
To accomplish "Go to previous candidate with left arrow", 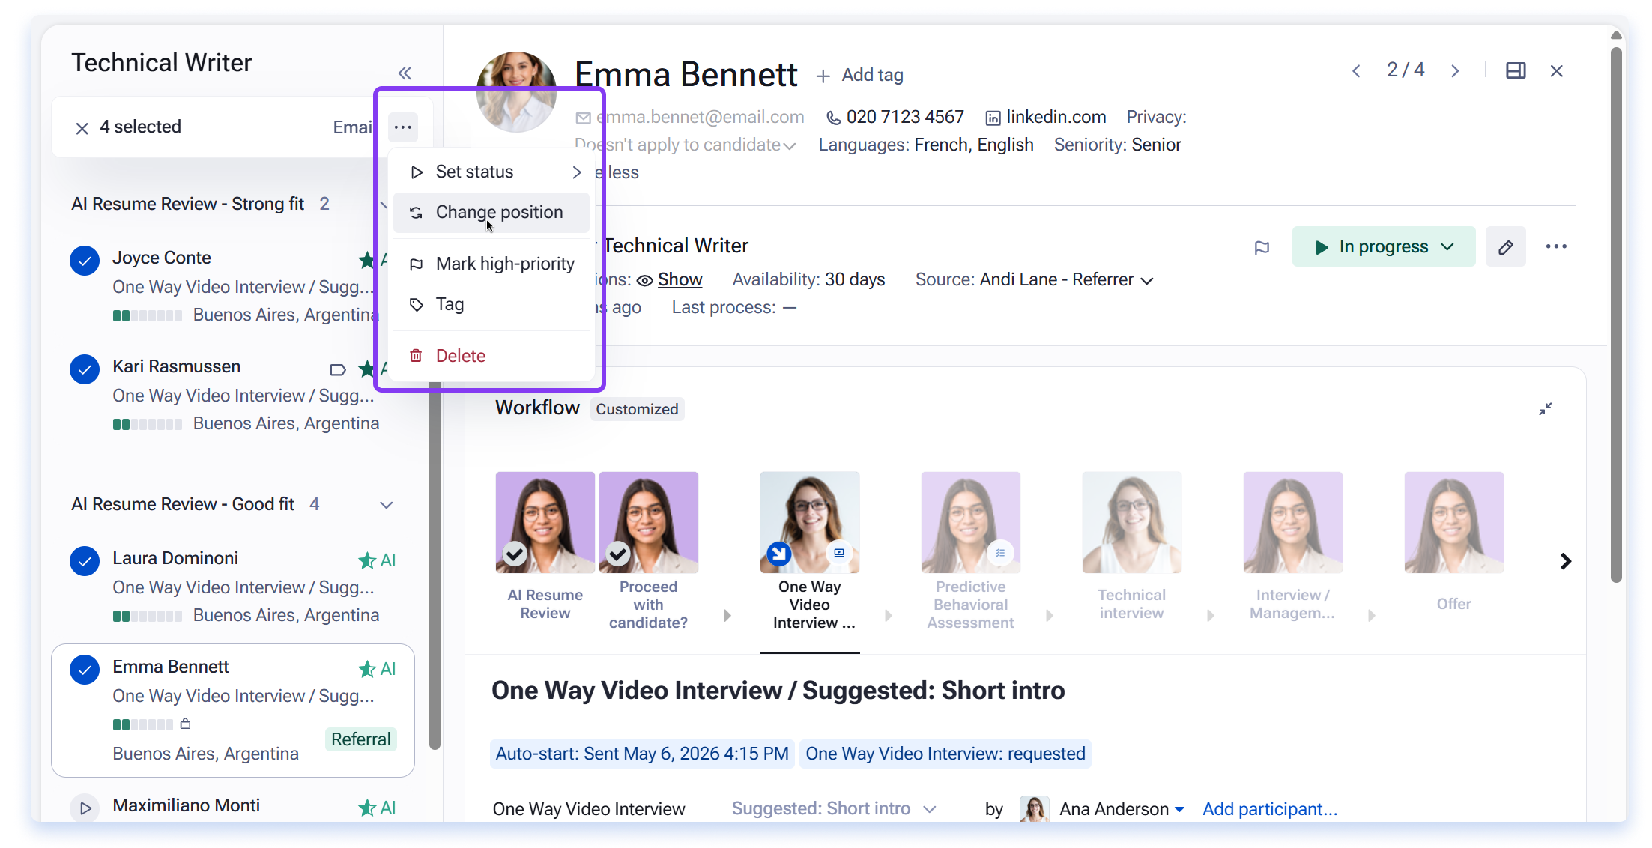I will [x=1356, y=71].
